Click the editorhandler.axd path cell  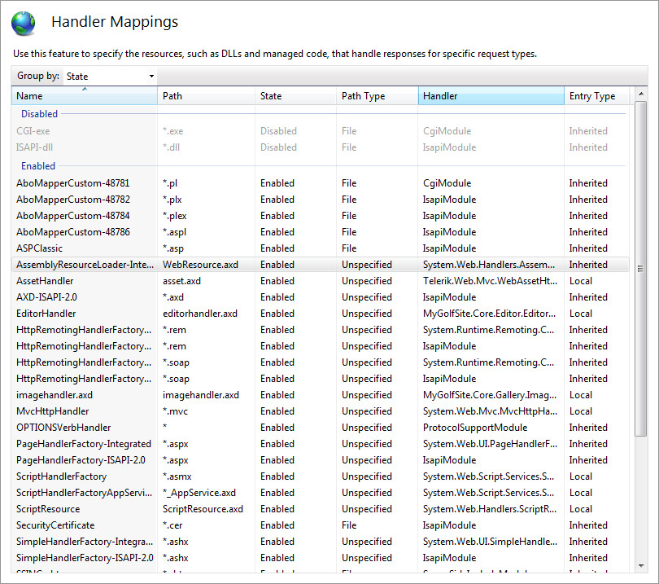pos(200,314)
